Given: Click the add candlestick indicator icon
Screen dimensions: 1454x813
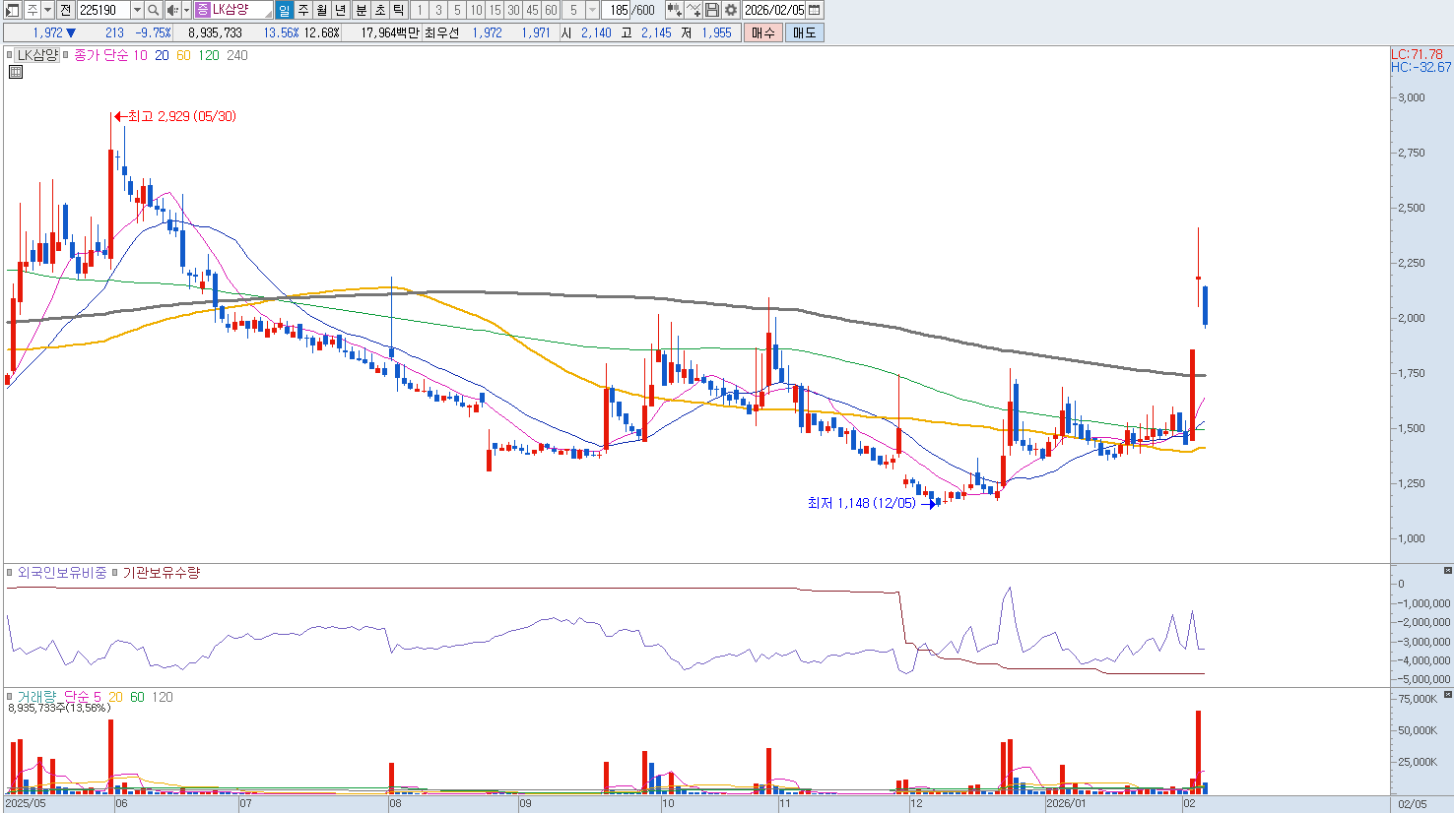Looking at the screenshot, I should [x=674, y=10].
